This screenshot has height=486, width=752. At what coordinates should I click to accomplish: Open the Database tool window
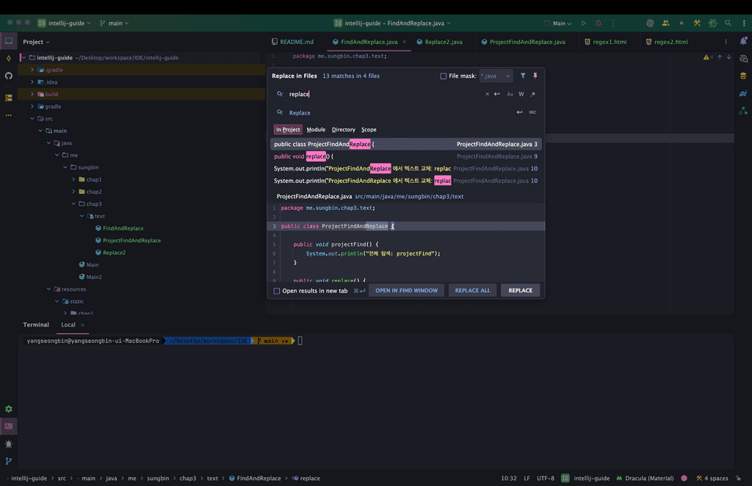point(743,76)
